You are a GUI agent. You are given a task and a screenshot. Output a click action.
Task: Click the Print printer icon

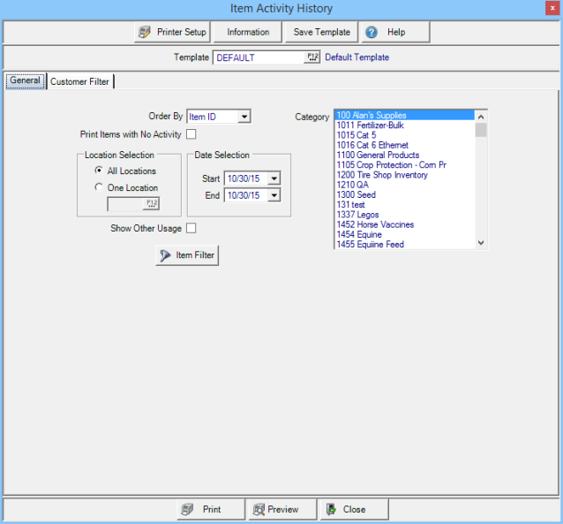[187, 510]
